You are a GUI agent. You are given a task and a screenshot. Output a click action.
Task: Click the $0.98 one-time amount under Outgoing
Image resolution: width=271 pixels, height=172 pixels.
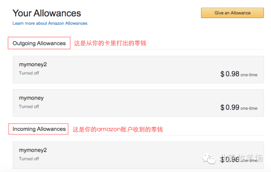pos(239,74)
